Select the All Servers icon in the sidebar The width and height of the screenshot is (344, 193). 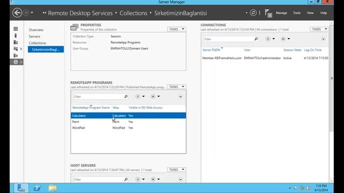[x=16, y=42]
